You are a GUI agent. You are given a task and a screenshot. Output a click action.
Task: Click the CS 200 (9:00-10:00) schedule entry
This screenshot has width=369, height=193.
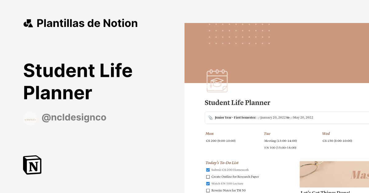(220, 141)
